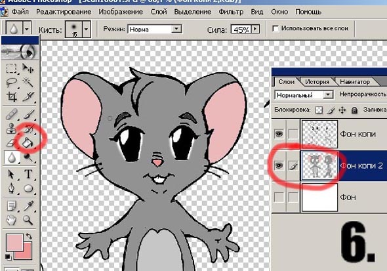
Task: Select the Move tool
Action: [x=28, y=68]
